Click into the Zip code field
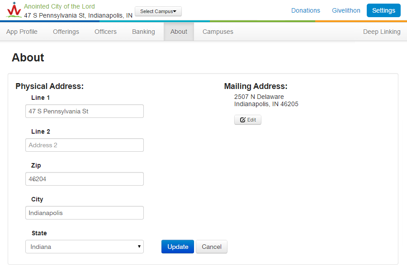This screenshot has width=407, height=271. 85,179
